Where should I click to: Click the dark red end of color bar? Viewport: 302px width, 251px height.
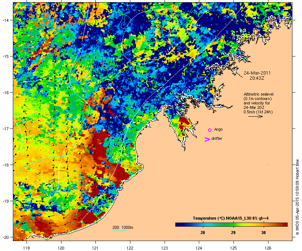click(x=285, y=224)
